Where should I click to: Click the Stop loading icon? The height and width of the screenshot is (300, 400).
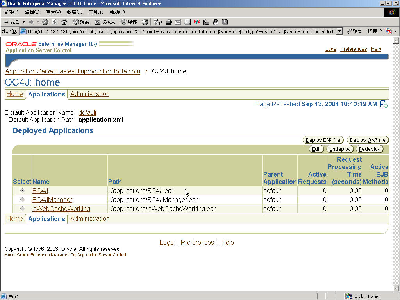pyautogui.click(x=45, y=22)
